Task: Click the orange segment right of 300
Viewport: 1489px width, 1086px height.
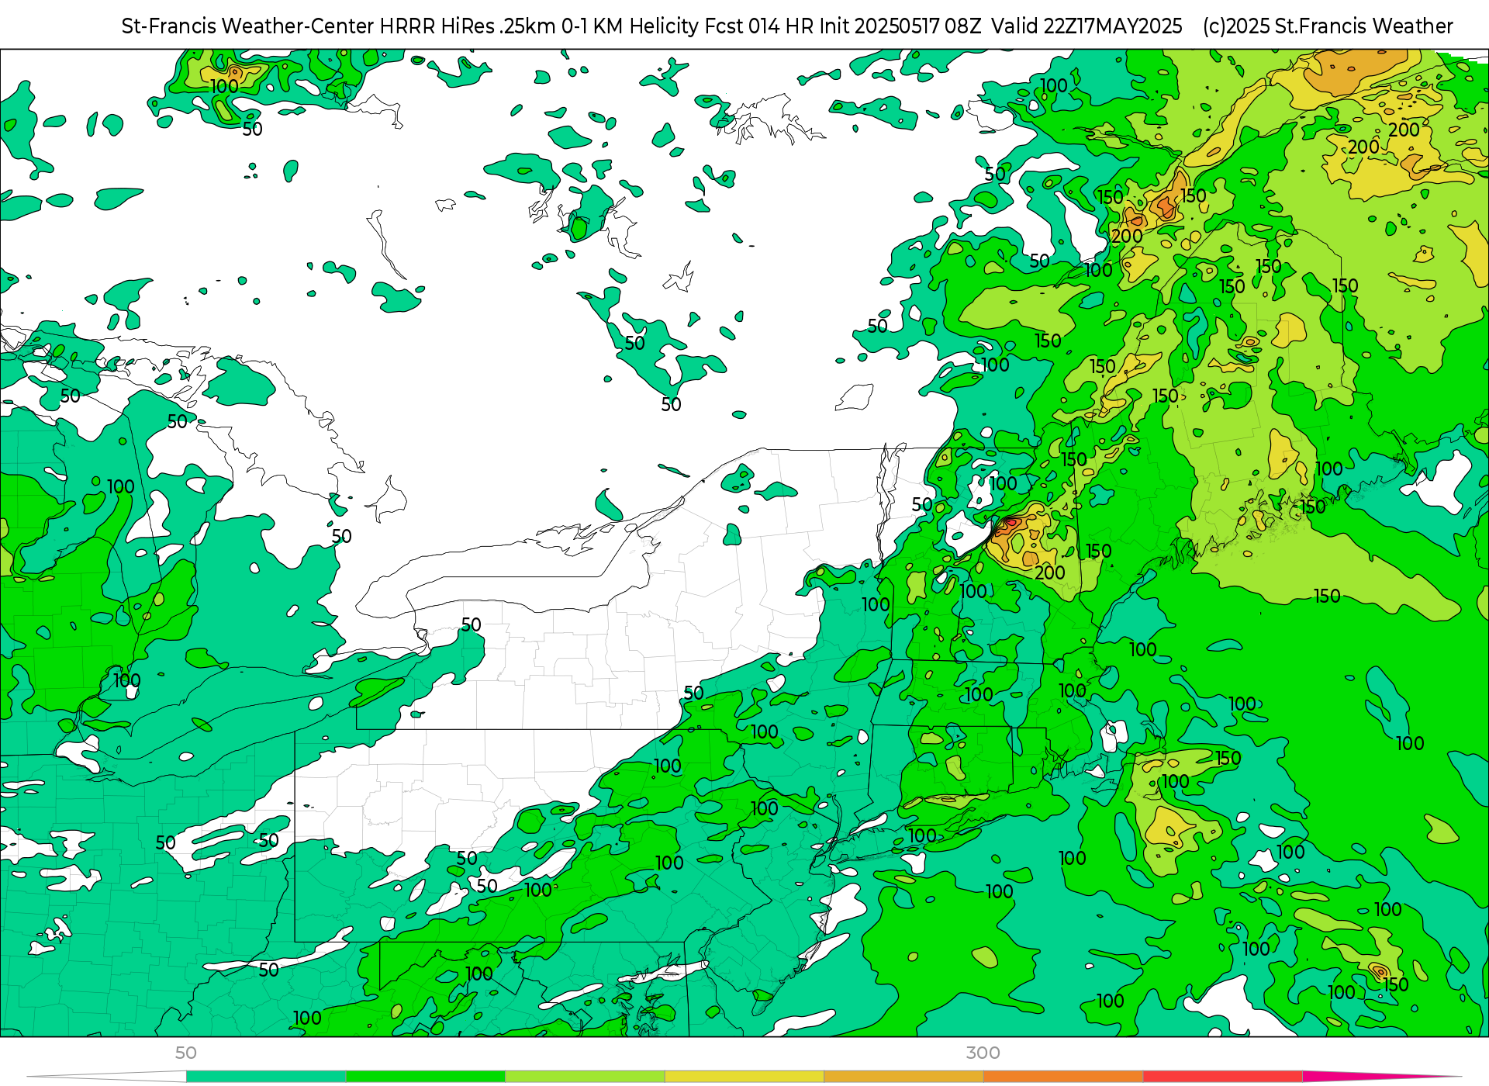Action: click(x=1063, y=1077)
